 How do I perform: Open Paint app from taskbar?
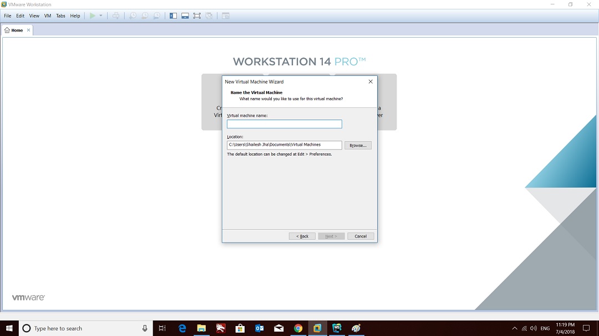tap(356, 328)
